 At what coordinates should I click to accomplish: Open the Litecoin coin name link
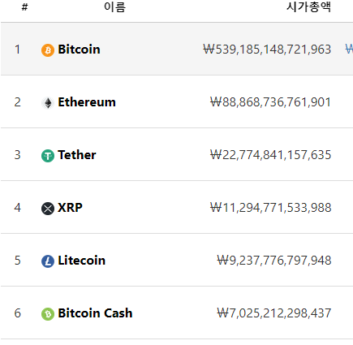81,261
